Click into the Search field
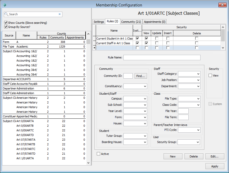The image size is (229, 173). click(x=33, y=14)
